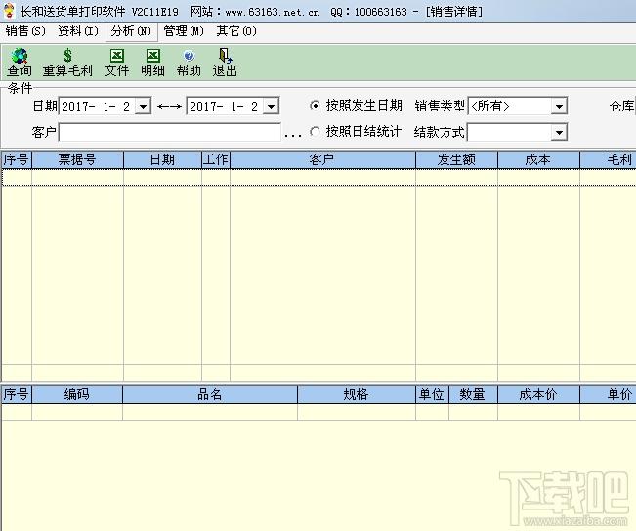Image resolution: width=636 pixels, height=531 pixels.
Task: Open the 资料(I) menu
Action: 78,31
